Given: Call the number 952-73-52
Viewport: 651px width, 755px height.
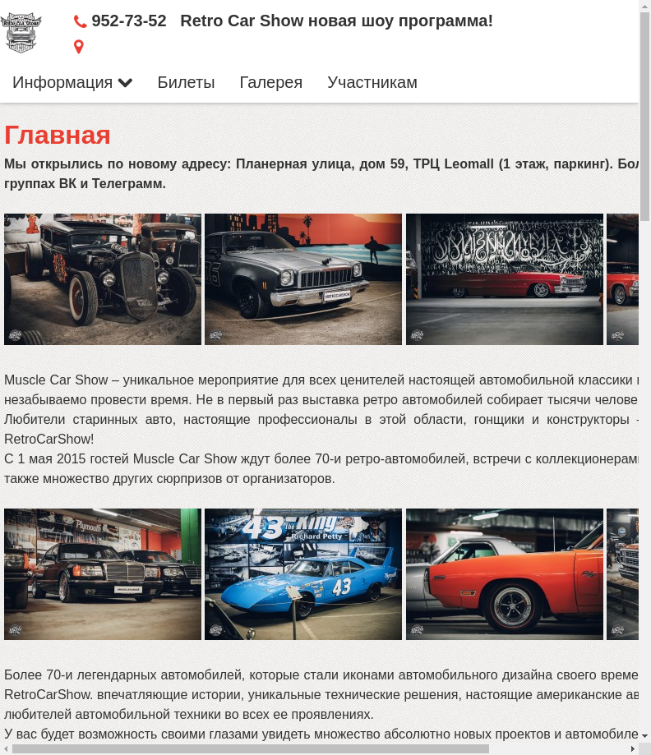Looking at the screenshot, I should [x=129, y=21].
